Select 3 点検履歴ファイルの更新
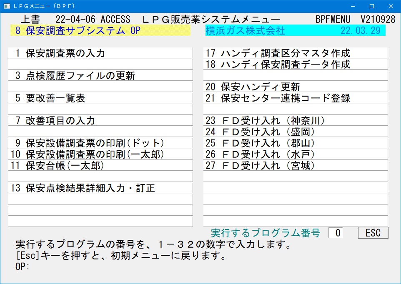401x284 pixels. [100, 76]
